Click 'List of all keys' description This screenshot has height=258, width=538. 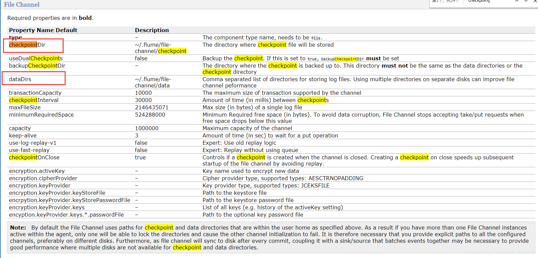point(272,207)
